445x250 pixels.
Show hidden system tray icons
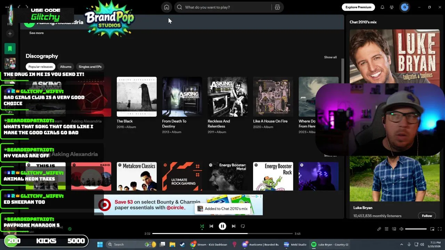[x=402, y=244]
